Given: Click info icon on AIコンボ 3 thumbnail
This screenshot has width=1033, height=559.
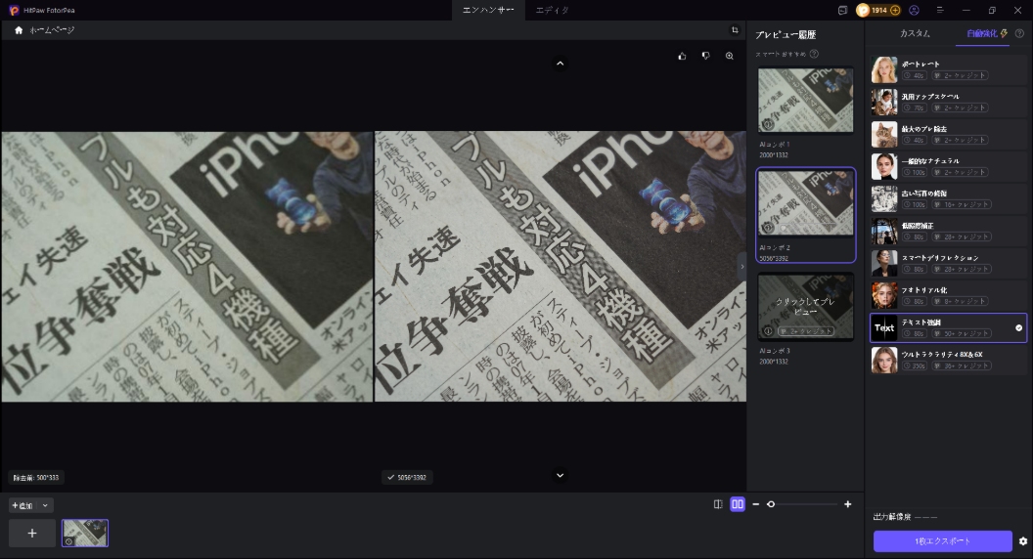Looking at the screenshot, I should point(768,331).
